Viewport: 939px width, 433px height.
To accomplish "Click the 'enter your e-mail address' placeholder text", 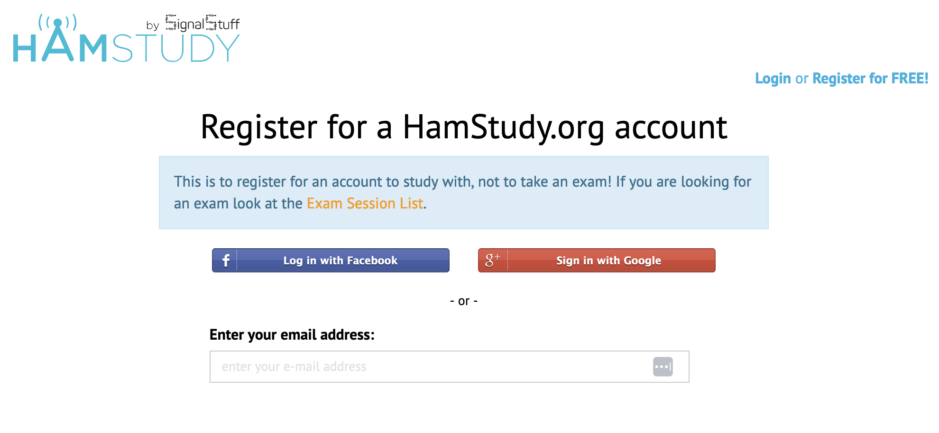I will pos(294,366).
